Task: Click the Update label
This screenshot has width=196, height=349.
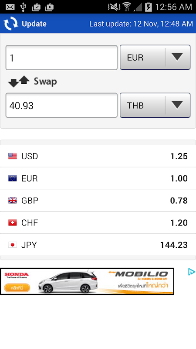Action: [34, 24]
